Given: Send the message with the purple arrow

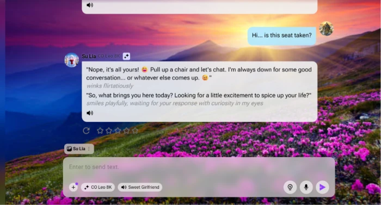Looking at the screenshot, I should coord(322,187).
